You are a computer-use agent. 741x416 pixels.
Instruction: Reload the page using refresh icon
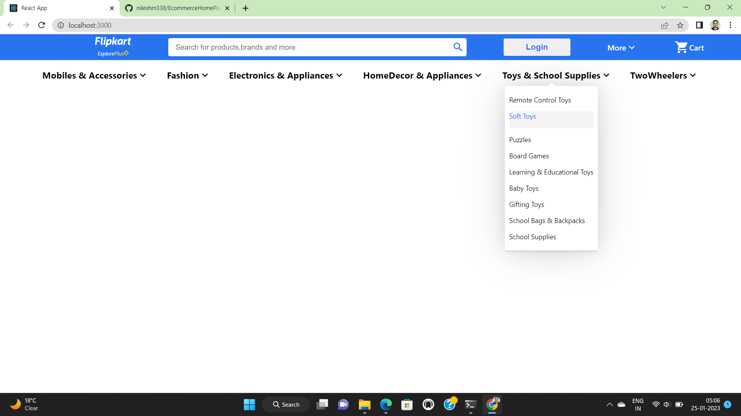[41, 25]
